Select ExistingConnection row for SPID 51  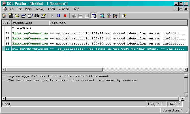click(95, 33)
